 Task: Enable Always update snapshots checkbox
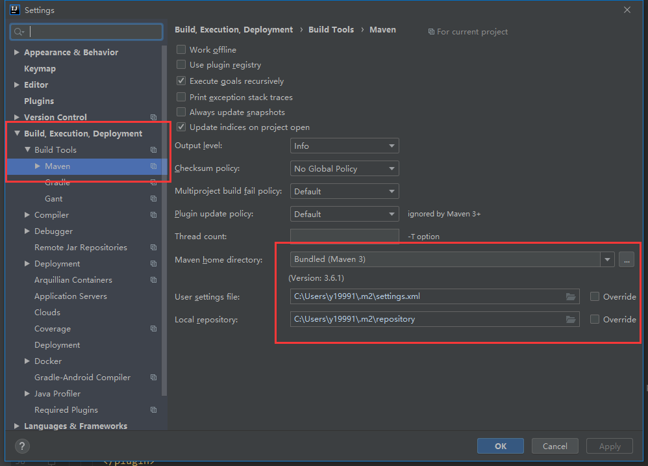(x=181, y=112)
